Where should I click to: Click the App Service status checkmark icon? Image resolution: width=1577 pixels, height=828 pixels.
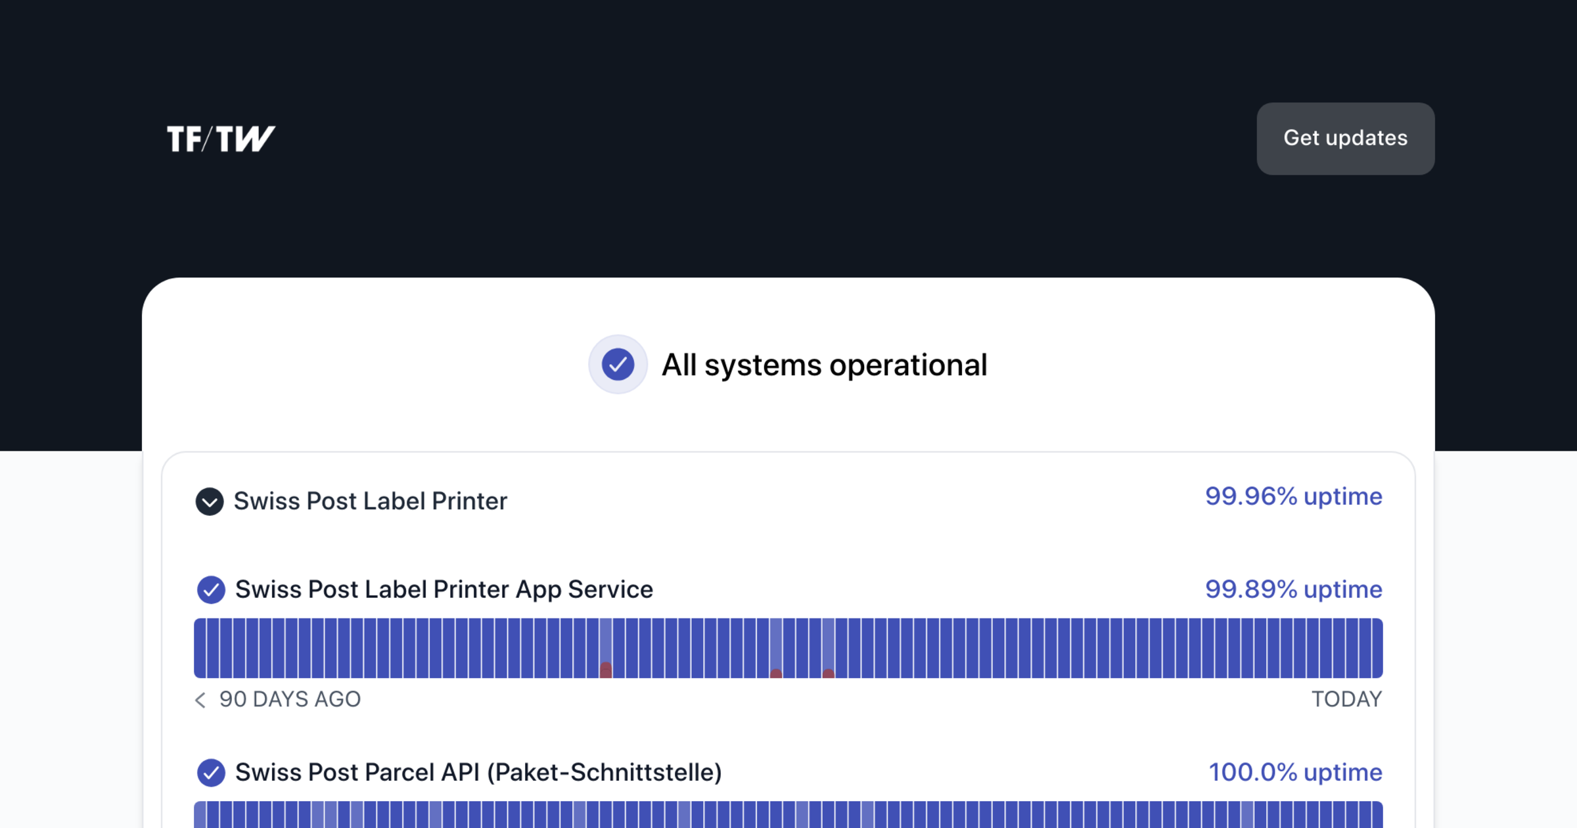point(211,589)
